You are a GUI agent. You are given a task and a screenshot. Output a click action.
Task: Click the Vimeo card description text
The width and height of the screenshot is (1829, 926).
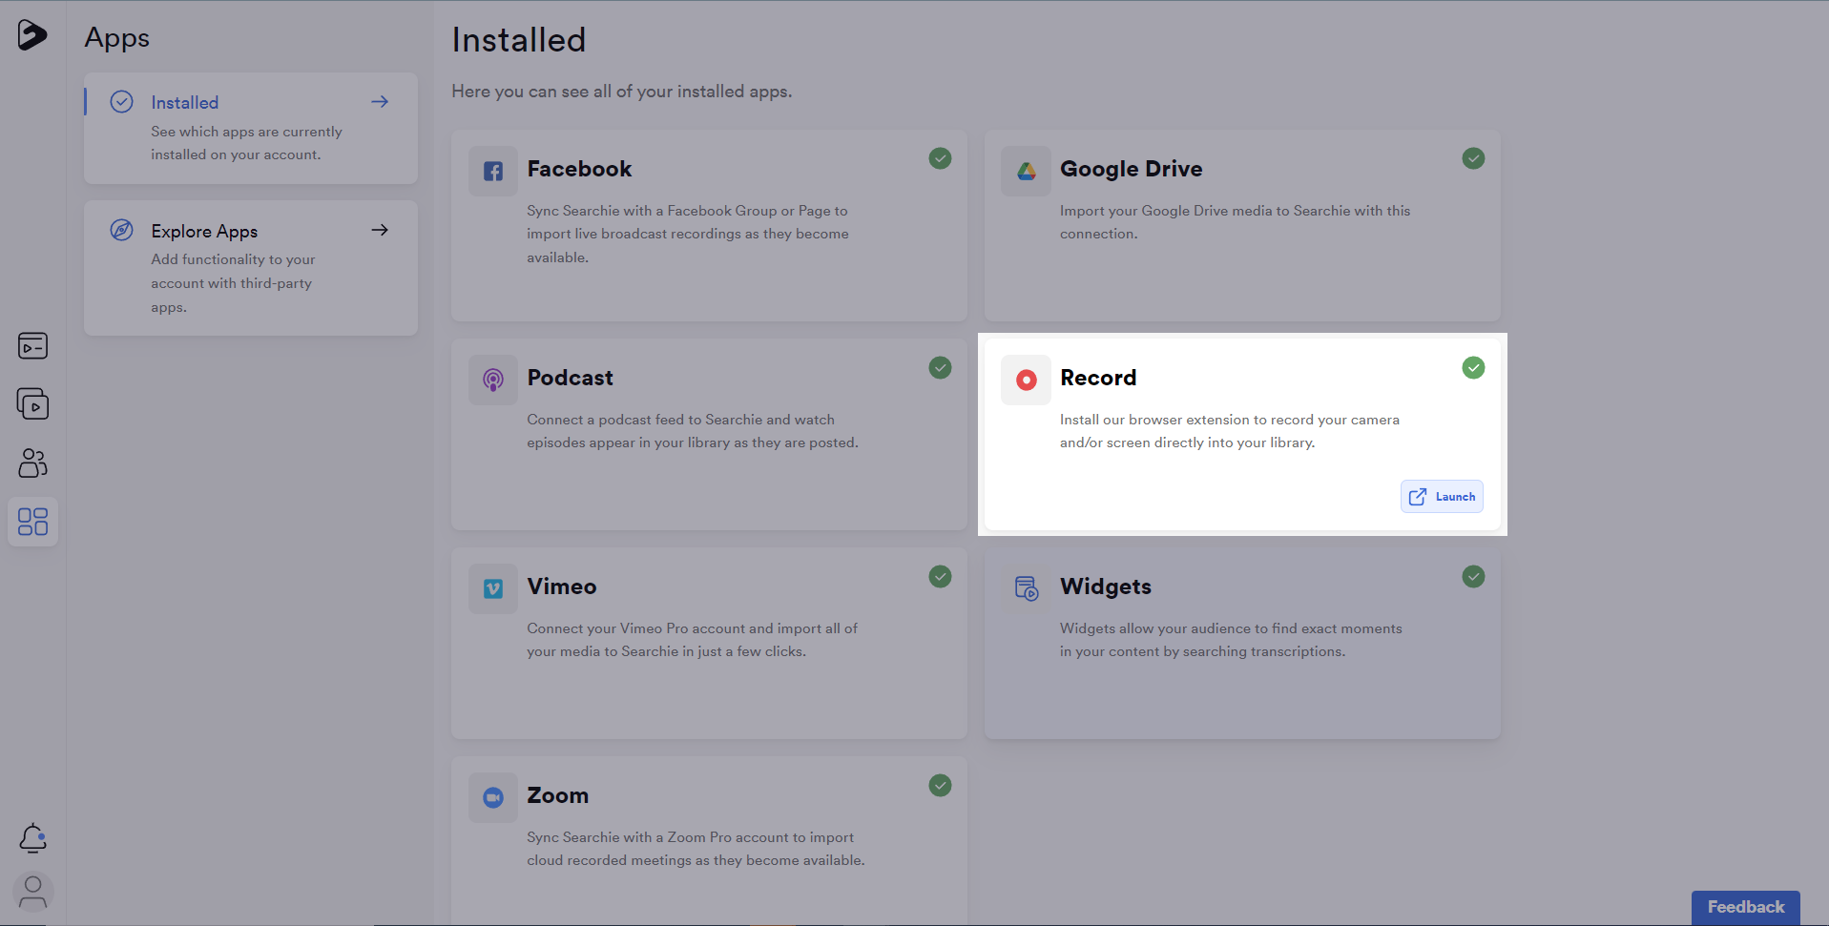click(692, 640)
